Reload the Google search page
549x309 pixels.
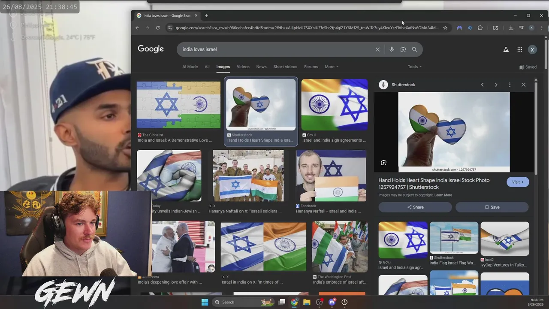pyautogui.click(x=158, y=28)
